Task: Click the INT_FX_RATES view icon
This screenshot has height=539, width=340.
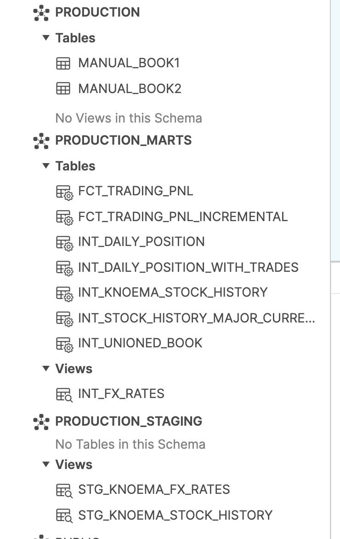Action: [x=64, y=395]
